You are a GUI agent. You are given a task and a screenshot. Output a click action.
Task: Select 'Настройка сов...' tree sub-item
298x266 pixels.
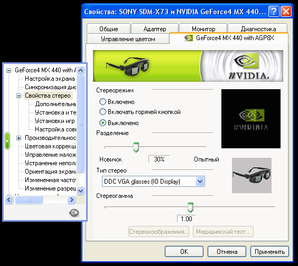[x=55, y=129]
